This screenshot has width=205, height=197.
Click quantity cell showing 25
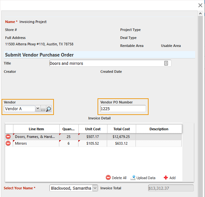[x=69, y=137]
